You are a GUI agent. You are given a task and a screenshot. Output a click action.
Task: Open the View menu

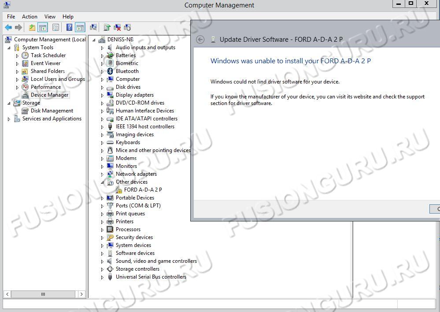(50, 17)
